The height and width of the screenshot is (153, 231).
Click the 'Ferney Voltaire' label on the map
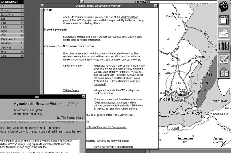coord(182,90)
